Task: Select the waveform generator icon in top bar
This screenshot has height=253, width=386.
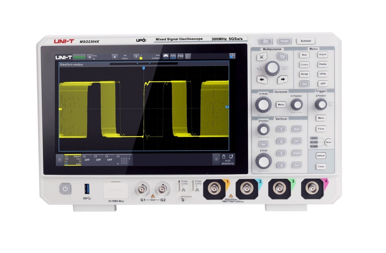Action: pyautogui.click(x=173, y=56)
